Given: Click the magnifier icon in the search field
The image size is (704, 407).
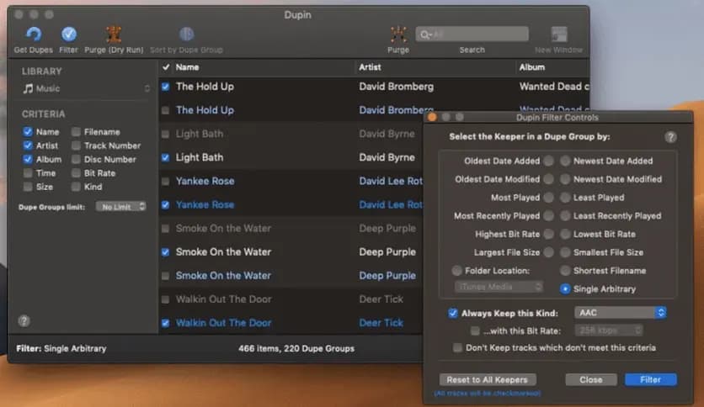Looking at the screenshot, I should point(424,34).
